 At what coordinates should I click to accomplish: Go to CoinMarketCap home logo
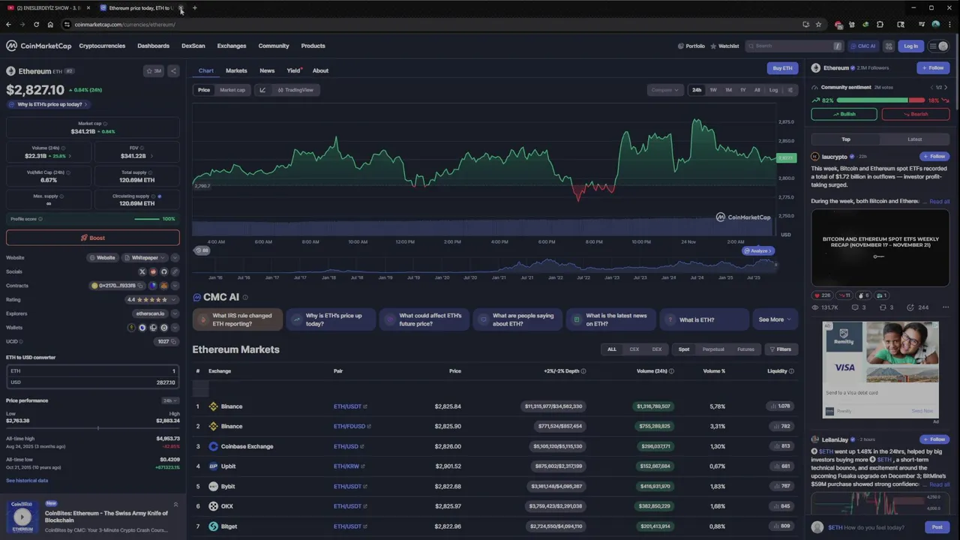39,46
